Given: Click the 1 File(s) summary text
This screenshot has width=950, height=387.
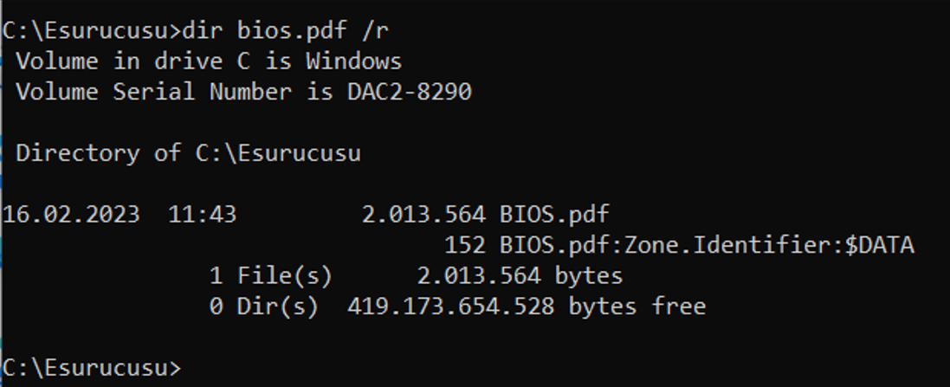Looking at the screenshot, I should point(271,276).
